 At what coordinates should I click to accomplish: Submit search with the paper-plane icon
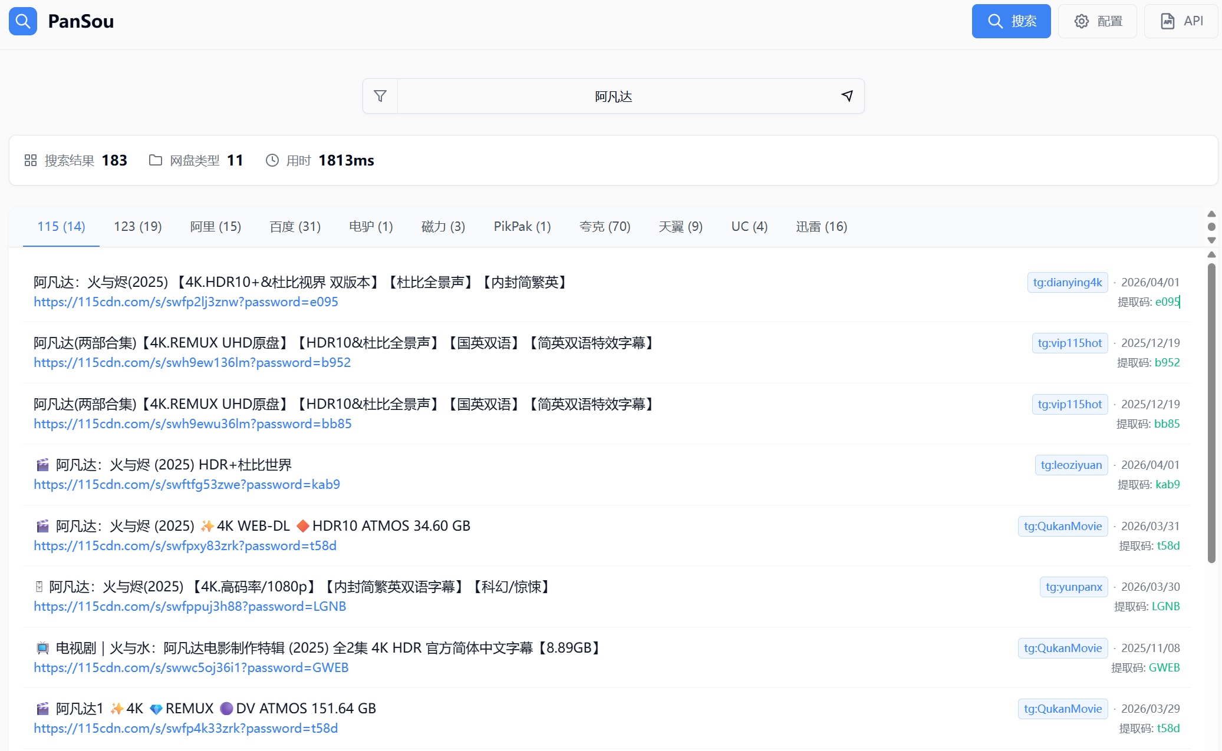point(847,96)
